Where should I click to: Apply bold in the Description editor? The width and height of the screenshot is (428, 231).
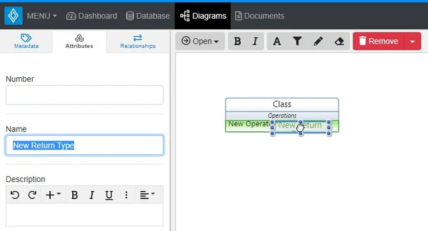[x=74, y=195]
